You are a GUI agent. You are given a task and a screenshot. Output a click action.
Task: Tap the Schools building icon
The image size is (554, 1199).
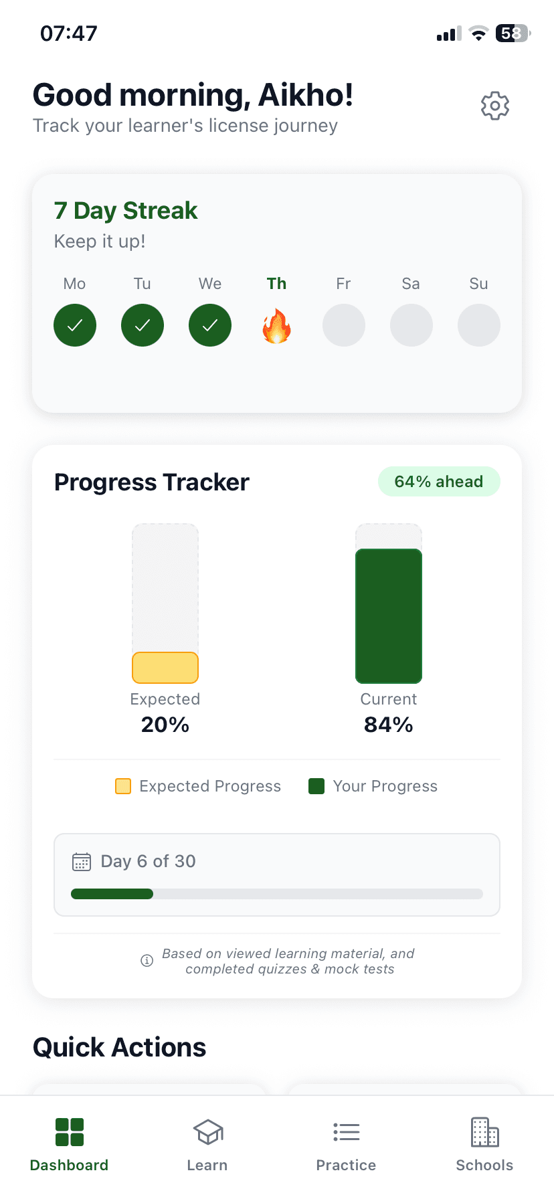tap(484, 1132)
